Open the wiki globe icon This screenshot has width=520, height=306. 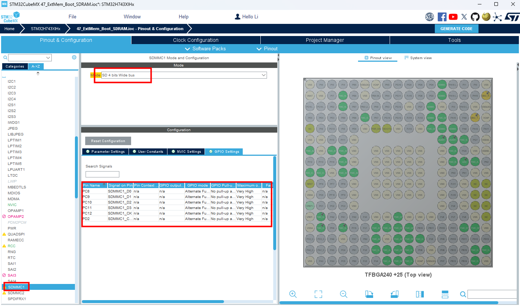click(x=486, y=17)
